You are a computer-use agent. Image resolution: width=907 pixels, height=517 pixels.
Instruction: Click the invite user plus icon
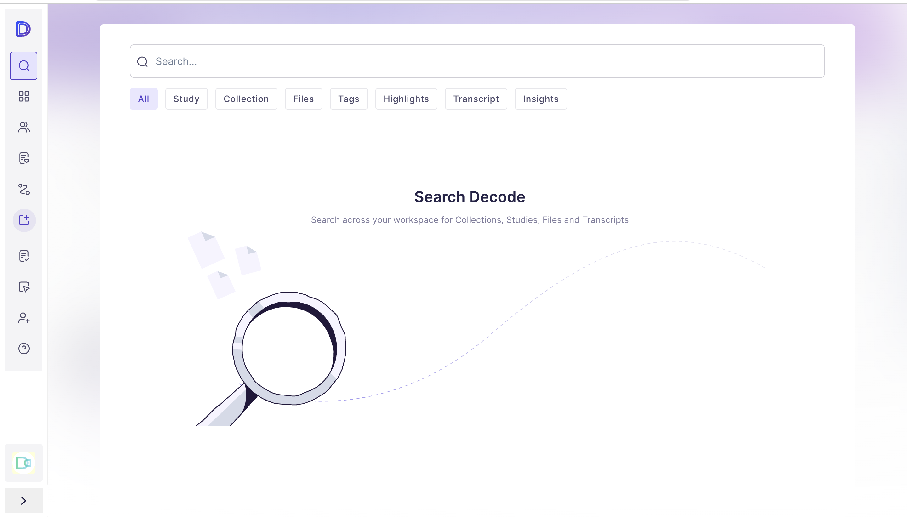(24, 318)
